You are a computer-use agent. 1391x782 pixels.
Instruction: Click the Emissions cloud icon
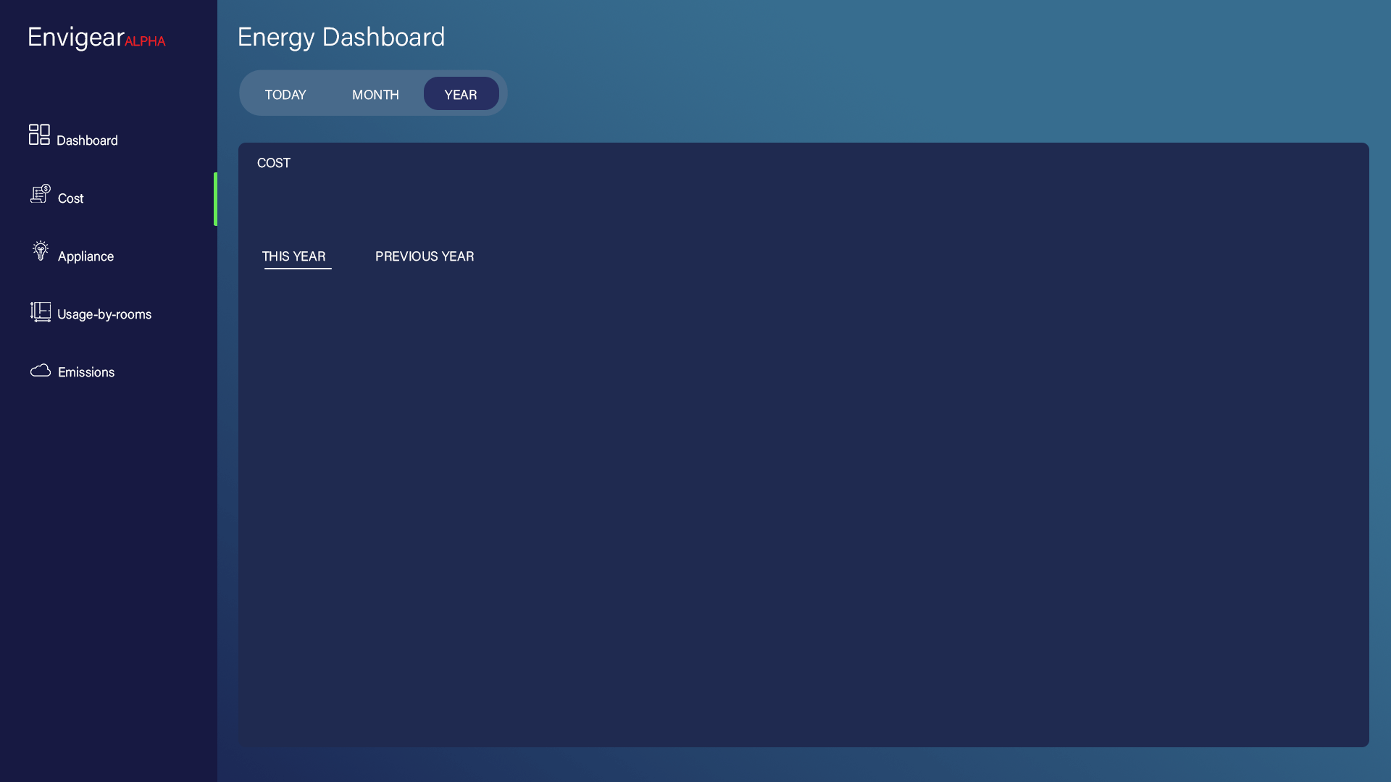click(41, 371)
